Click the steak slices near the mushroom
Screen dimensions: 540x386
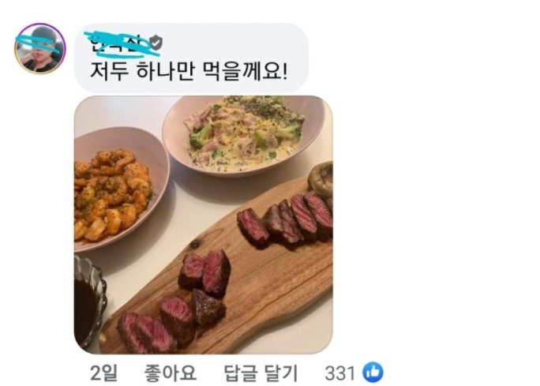(286, 219)
